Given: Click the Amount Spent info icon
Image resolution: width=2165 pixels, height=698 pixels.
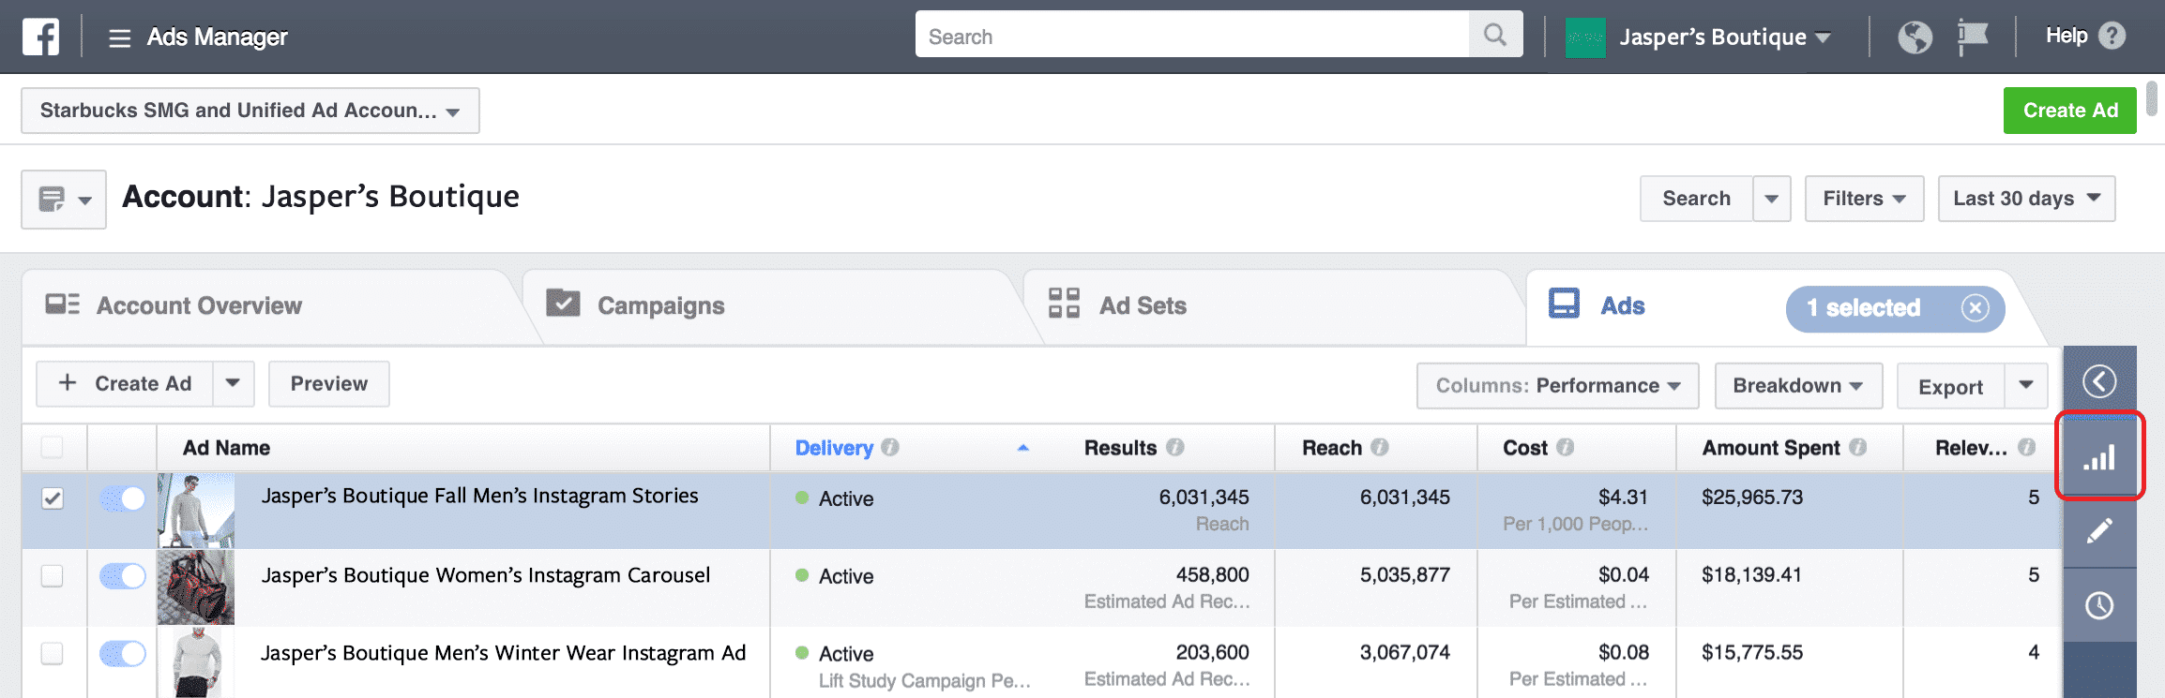Looking at the screenshot, I should point(1857,447).
